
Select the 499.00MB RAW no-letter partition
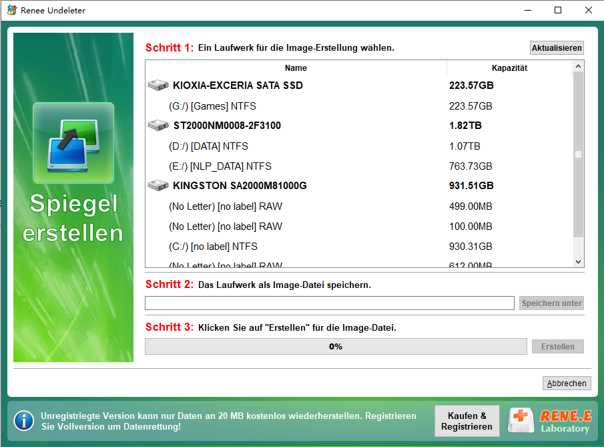[358, 206]
